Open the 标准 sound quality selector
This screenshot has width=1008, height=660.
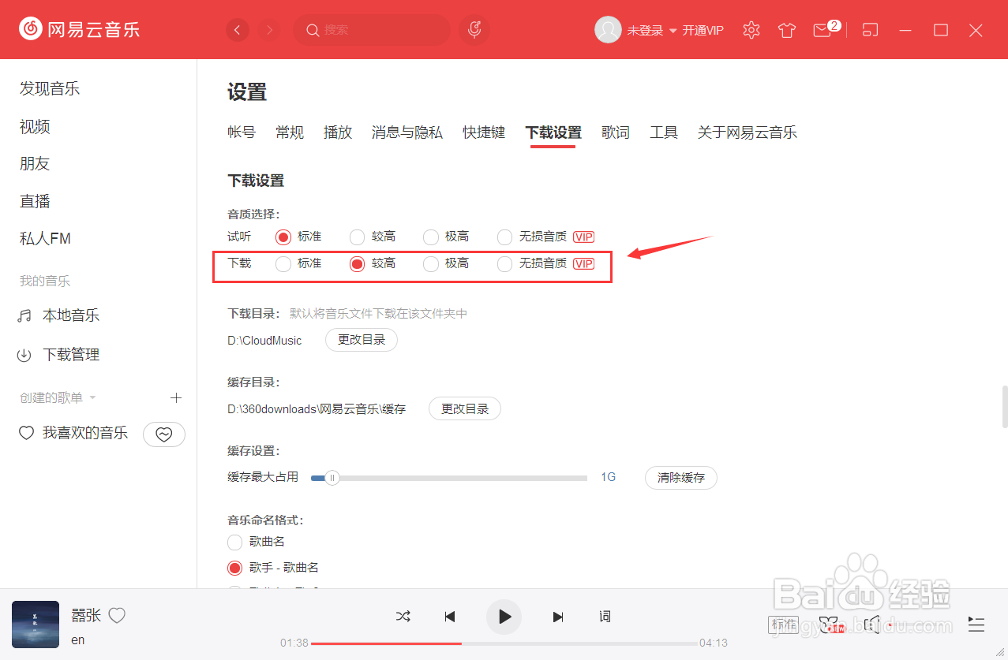click(784, 625)
